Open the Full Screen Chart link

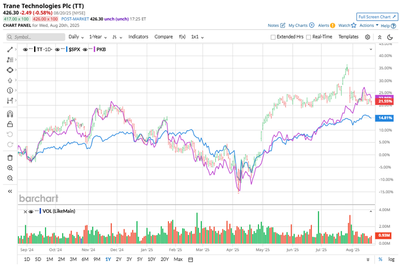377,17
